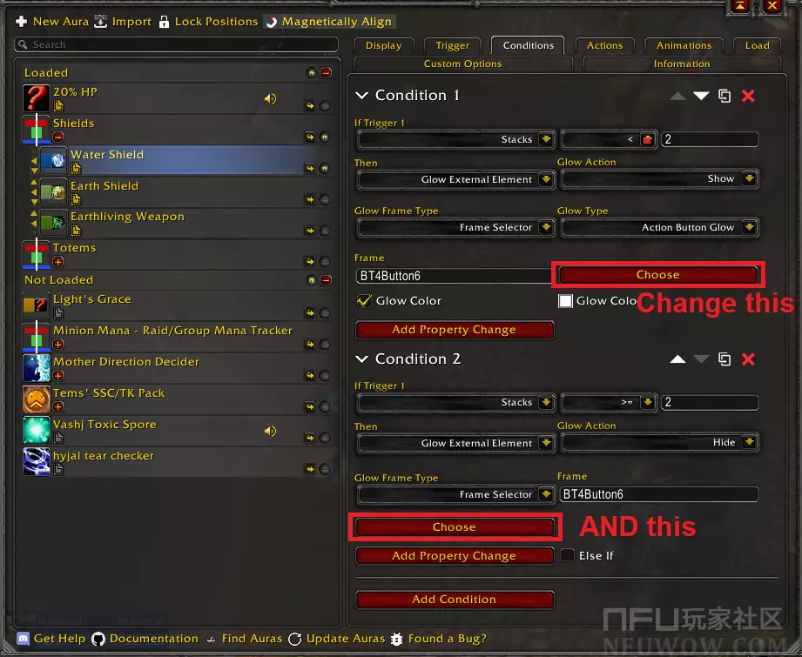Click the Add Condition button
Screen dimensions: 802x657
[x=455, y=600]
